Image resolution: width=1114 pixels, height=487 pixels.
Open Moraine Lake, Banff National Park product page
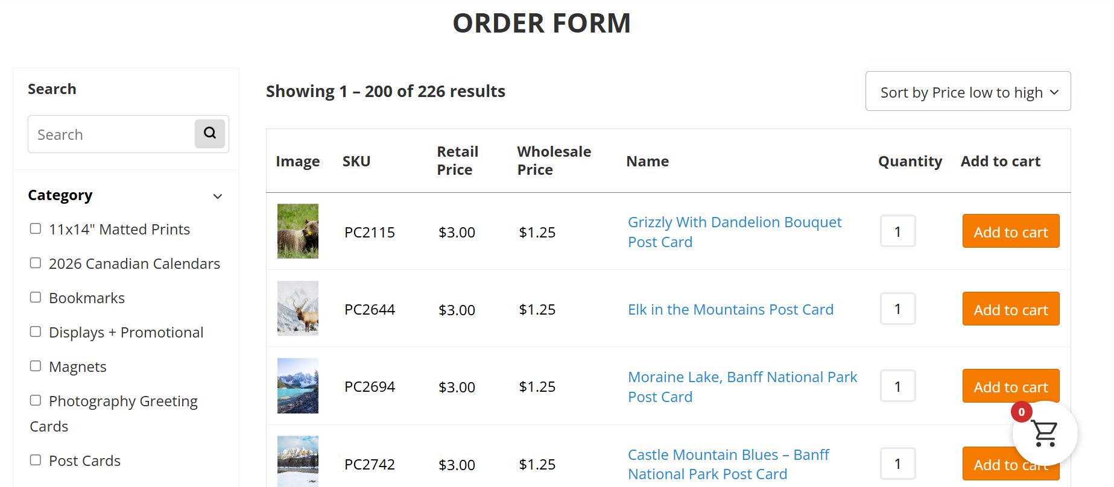click(742, 386)
